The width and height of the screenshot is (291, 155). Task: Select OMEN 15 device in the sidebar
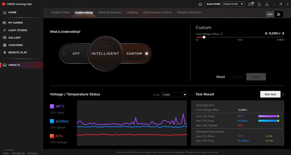[14, 65]
